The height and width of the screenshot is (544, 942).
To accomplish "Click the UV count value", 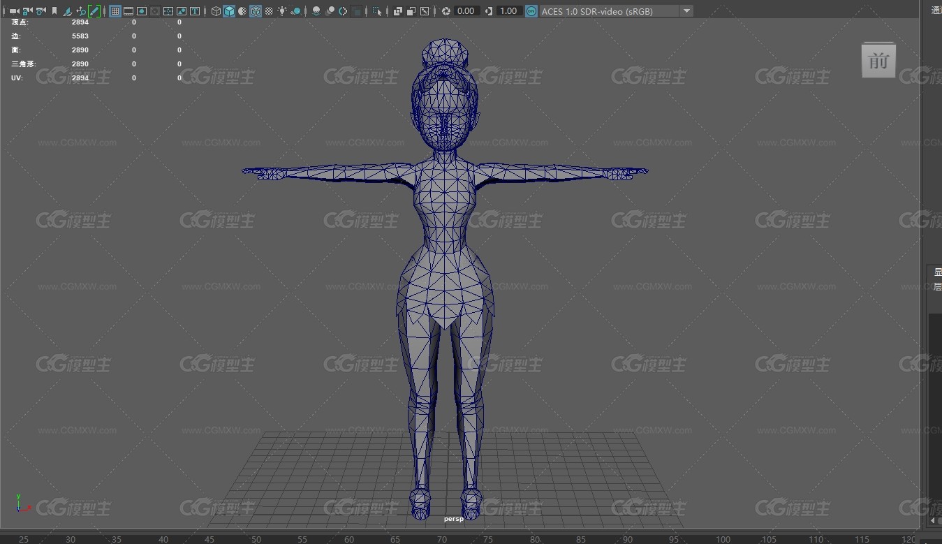I will tap(80, 78).
